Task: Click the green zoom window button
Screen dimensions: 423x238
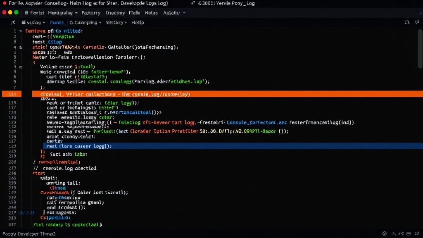Action: pyautogui.click(x=16, y=12)
